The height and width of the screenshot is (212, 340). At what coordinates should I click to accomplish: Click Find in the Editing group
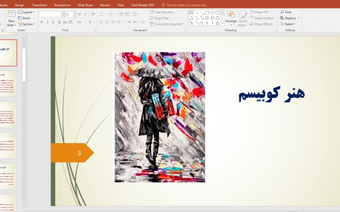[x=286, y=12]
